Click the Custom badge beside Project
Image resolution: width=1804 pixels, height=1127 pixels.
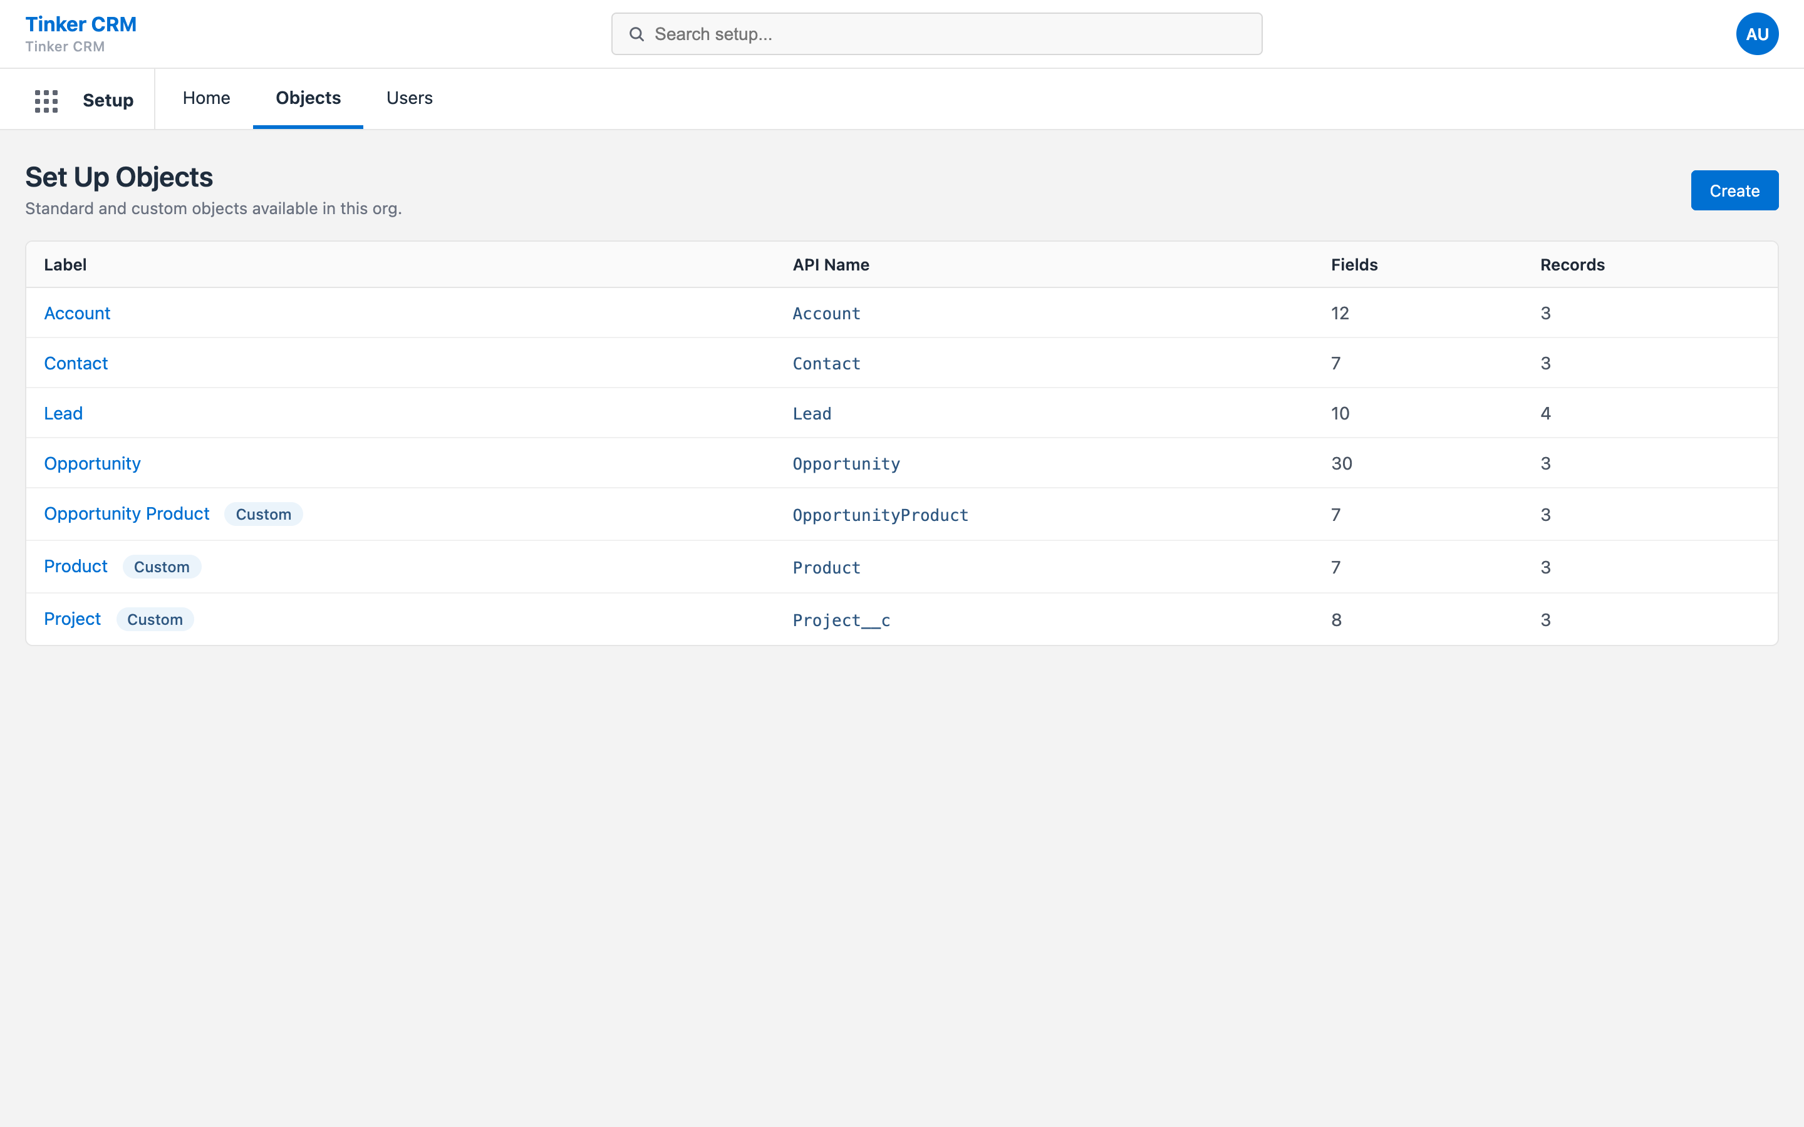155,619
